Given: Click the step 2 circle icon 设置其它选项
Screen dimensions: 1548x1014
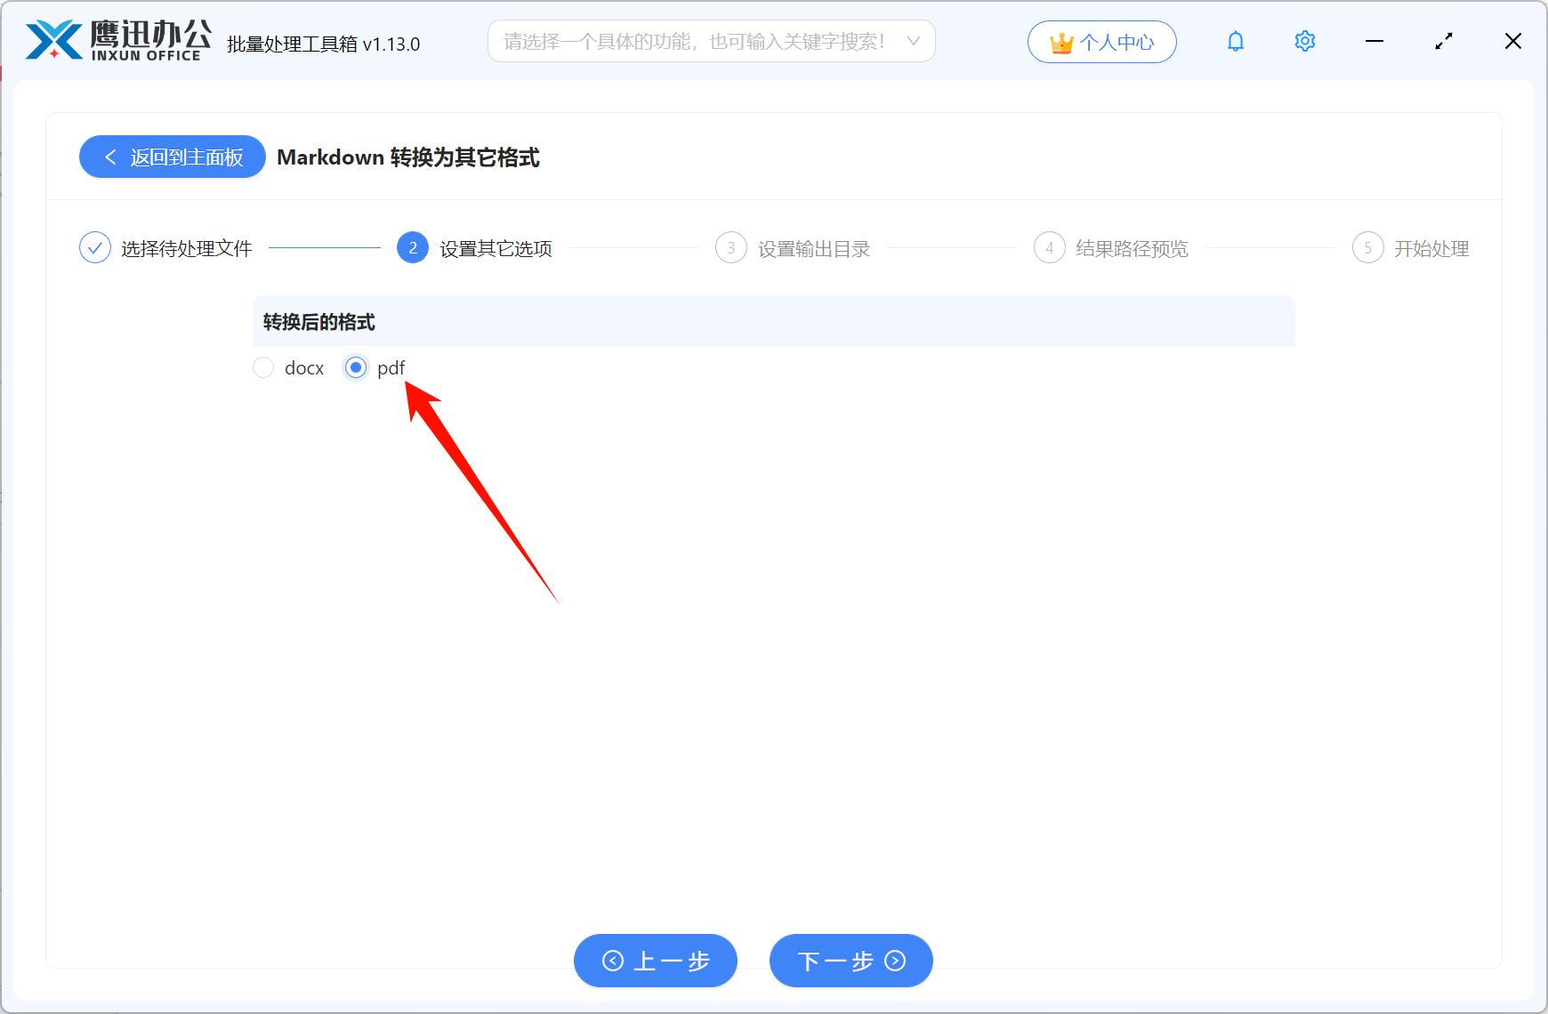Looking at the screenshot, I should point(412,247).
